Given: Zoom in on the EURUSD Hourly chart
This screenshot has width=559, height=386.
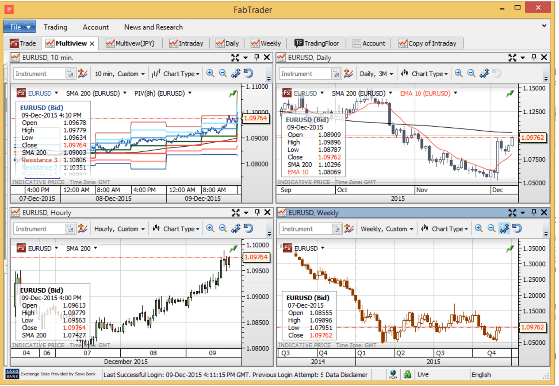Looking at the screenshot, I should pyautogui.click(x=210, y=228).
